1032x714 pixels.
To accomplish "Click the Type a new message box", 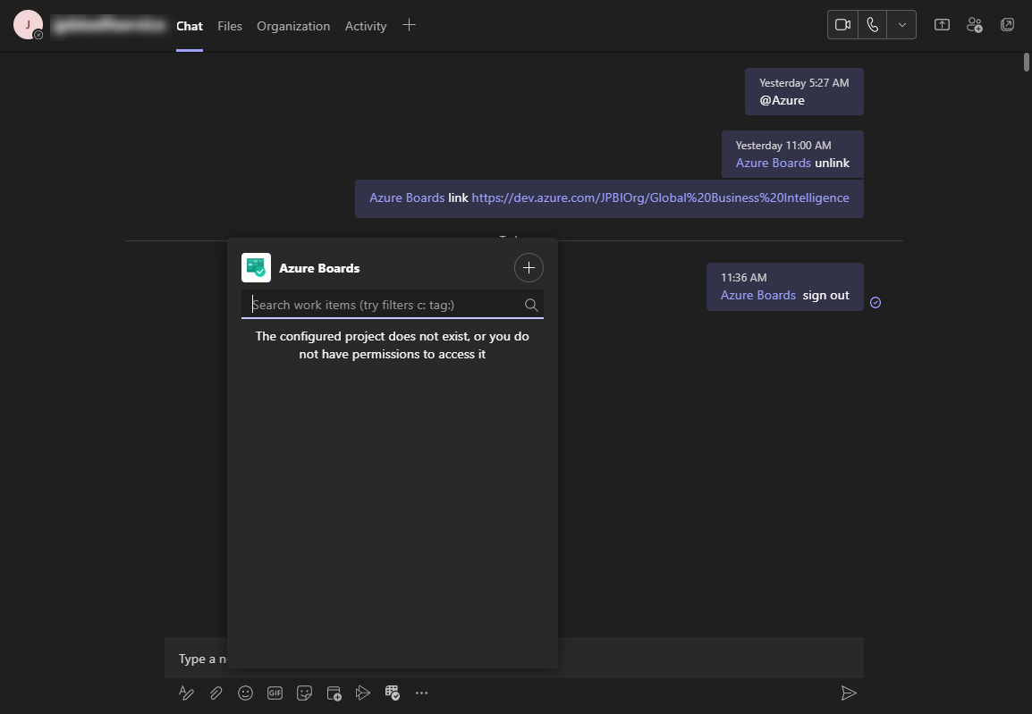I will [x=513, y=658].
